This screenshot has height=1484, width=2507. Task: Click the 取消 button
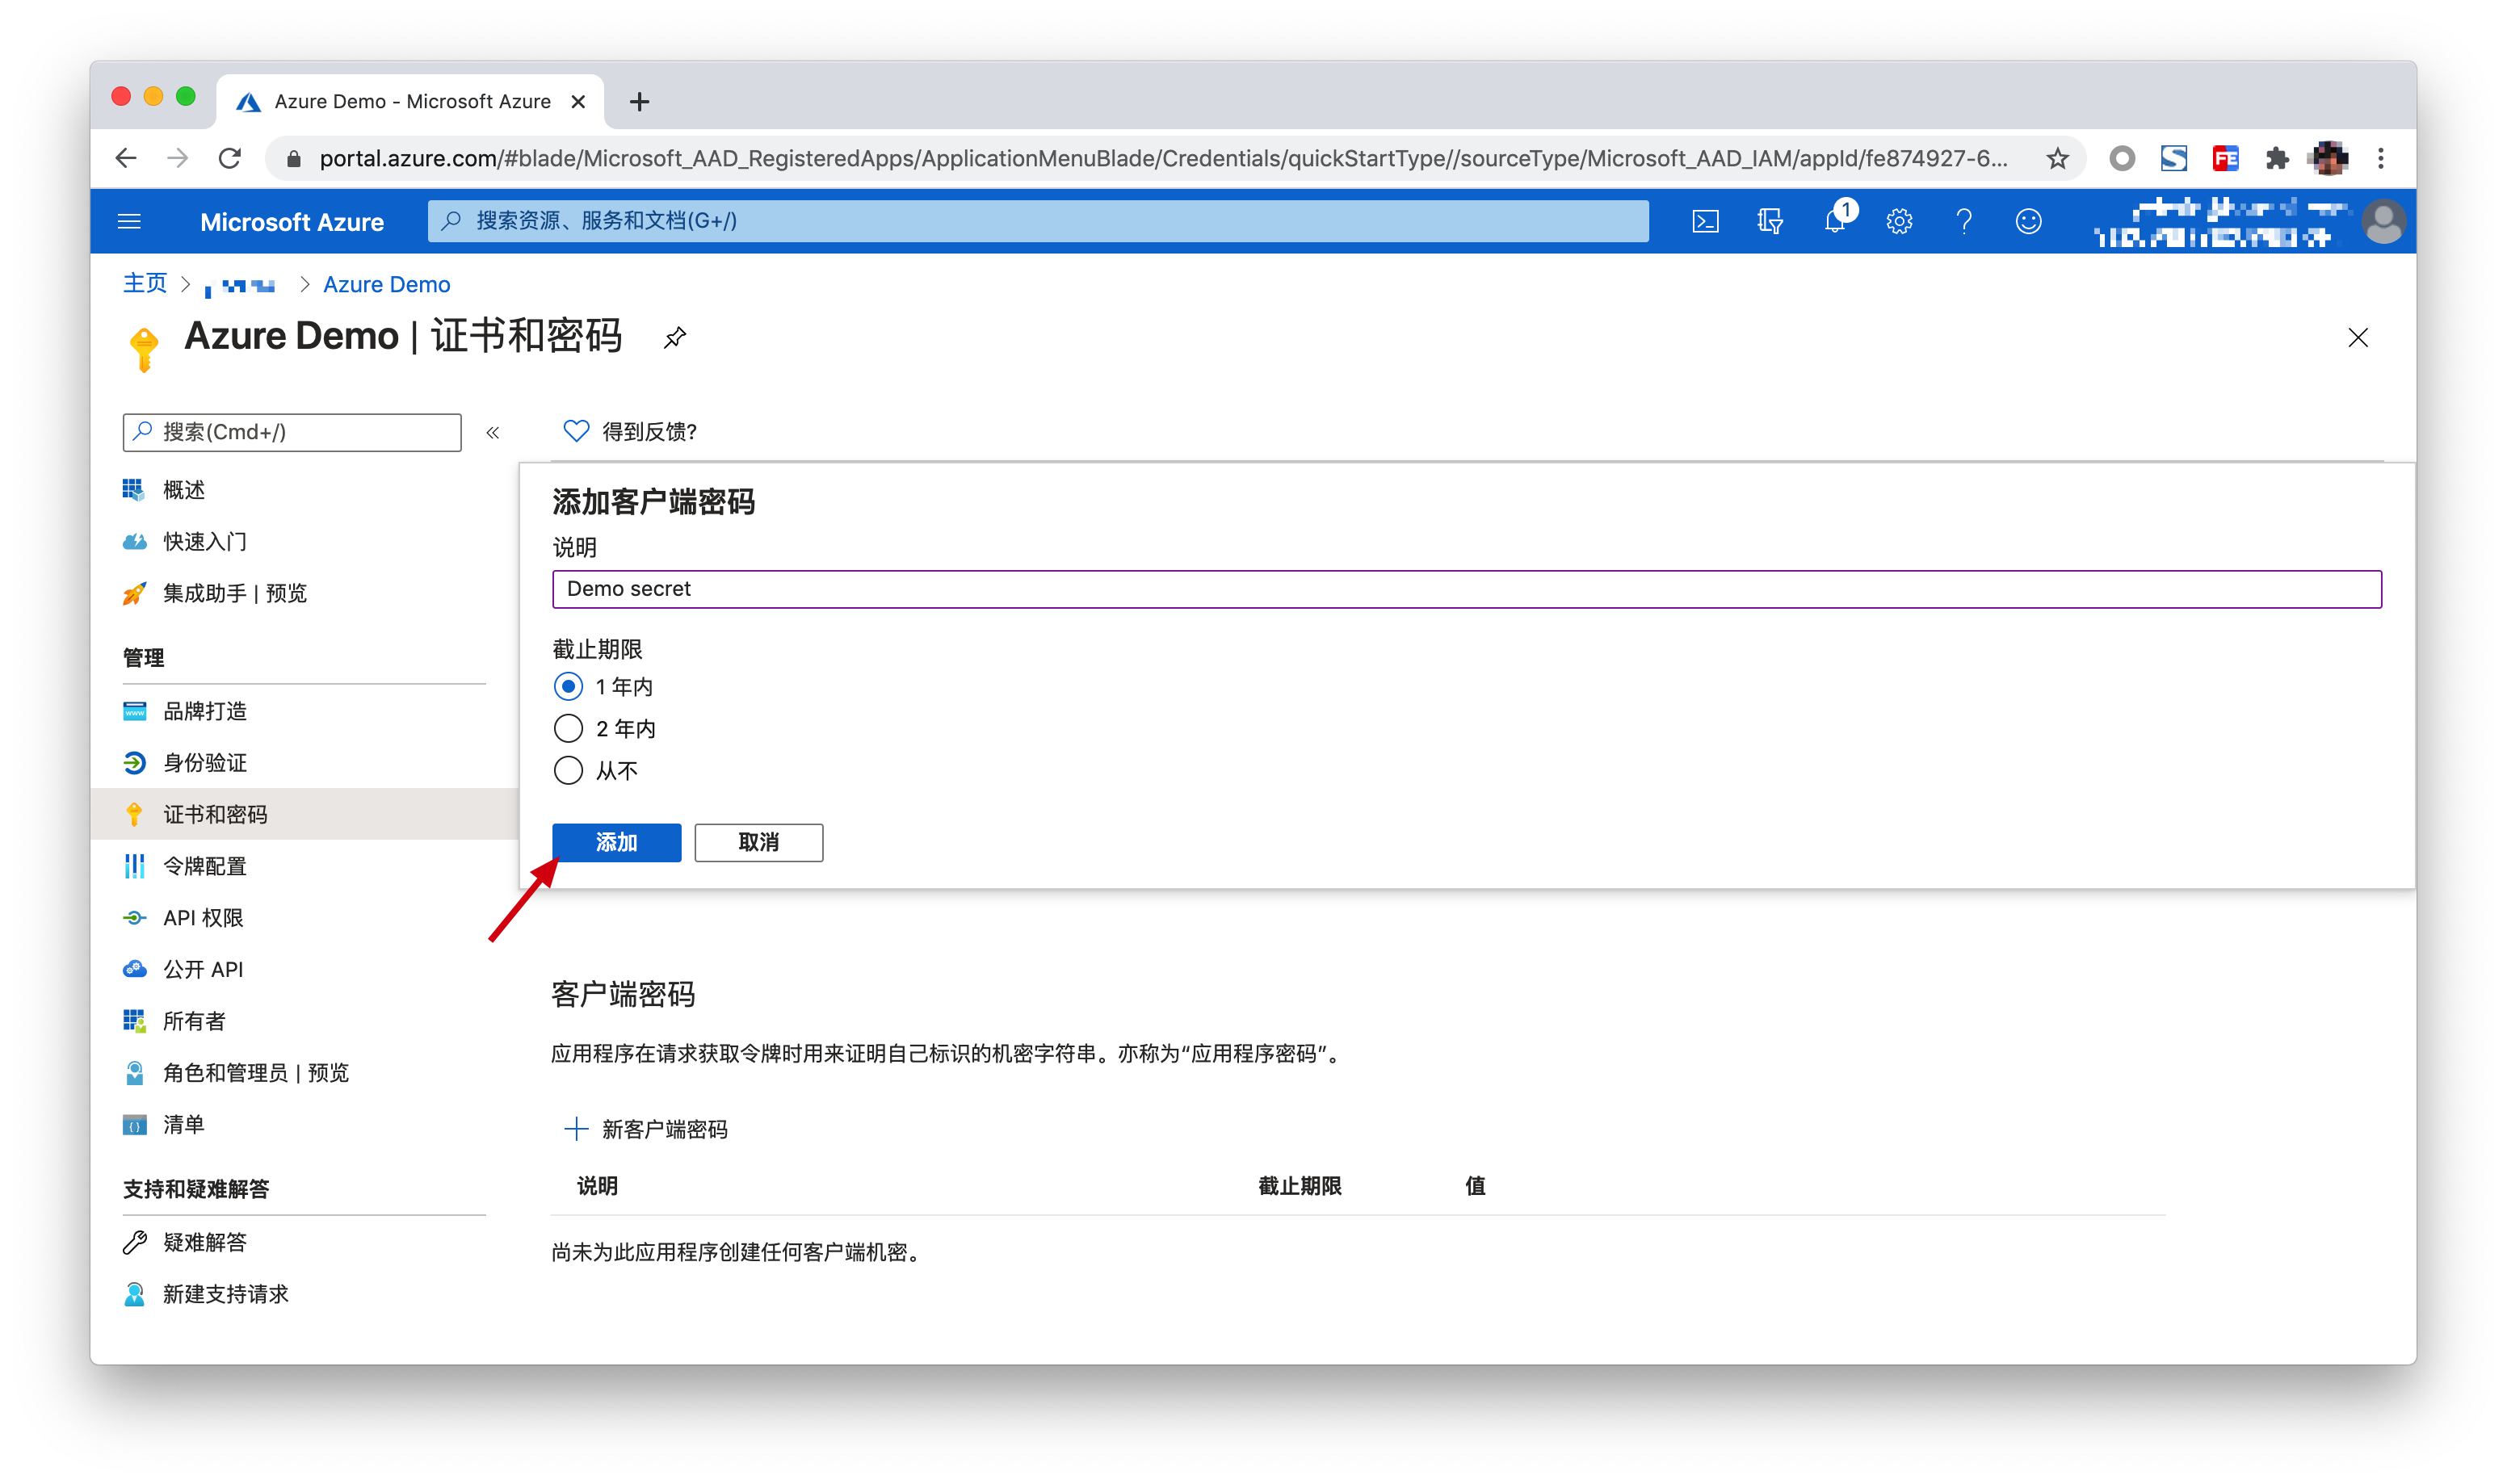tap(758, 843)
